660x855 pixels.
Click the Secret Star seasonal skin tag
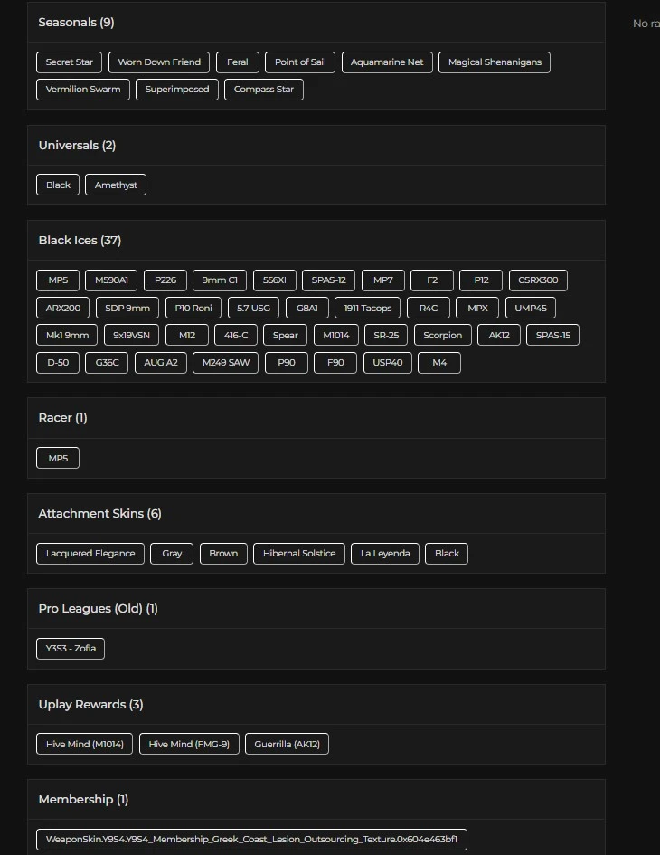70,62
